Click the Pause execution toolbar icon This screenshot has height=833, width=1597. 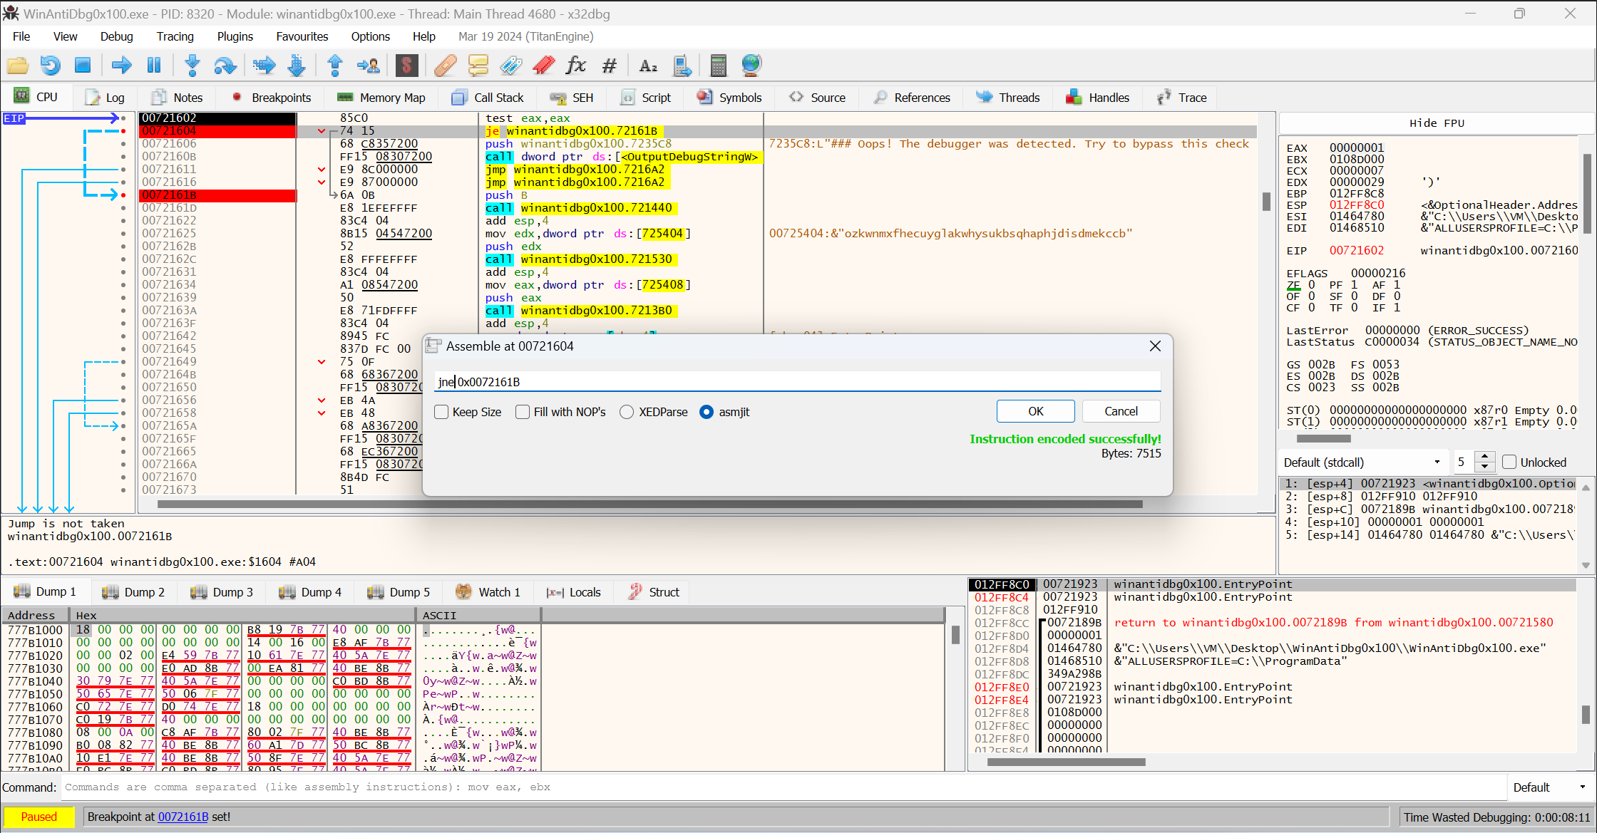tap(154, 66)
